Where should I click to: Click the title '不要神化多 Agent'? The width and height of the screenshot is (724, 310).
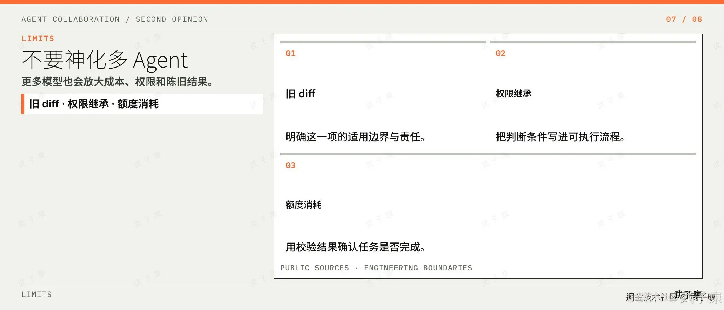pos(105,60)
